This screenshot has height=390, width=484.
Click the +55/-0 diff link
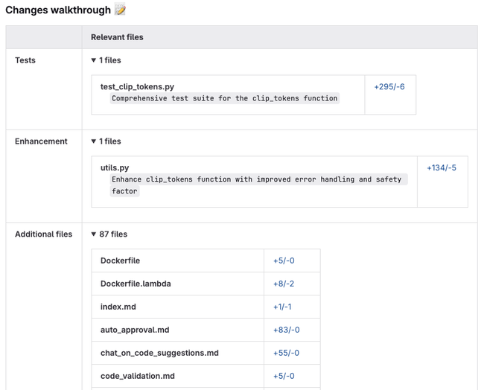point(286,353)
